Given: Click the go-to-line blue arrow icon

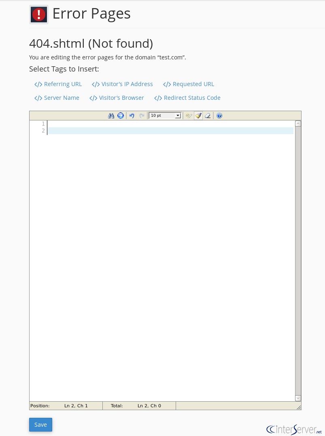Looking at the screenshot, I should coord(120,116).
